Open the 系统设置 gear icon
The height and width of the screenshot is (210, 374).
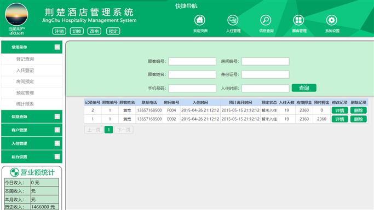[x=331, y=20]
